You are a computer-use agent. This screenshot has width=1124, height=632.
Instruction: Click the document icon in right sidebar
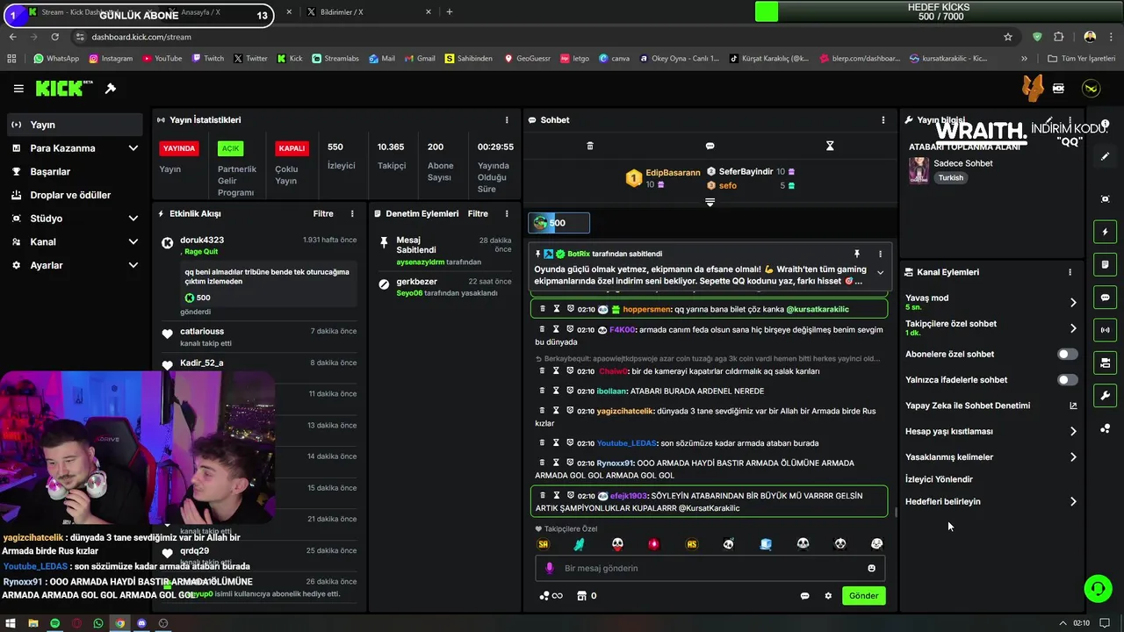click(x=1106, y=264)
